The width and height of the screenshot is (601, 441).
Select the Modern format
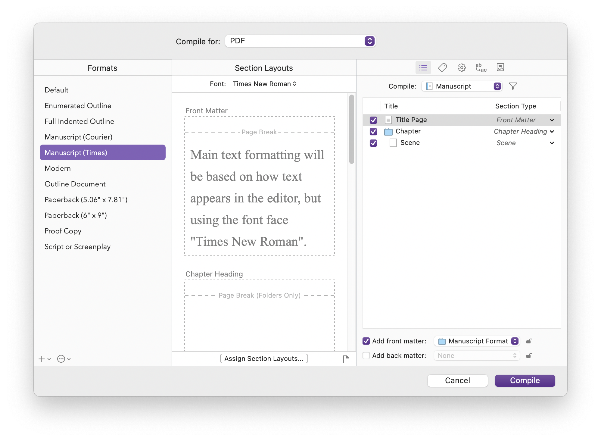58,168
